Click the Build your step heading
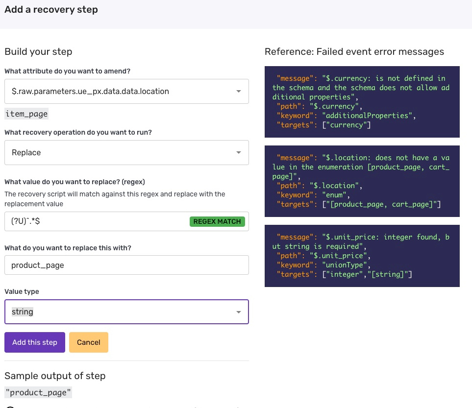Image resolution: width=472 pixels, height=408 pixels. point(39,52)
